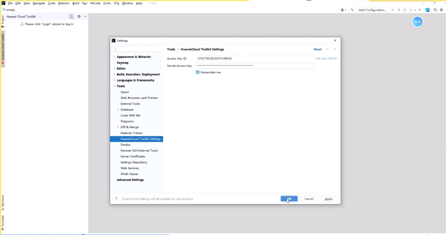
Task: Click the Build project hammer icon
Action: (x=352, y=10)
